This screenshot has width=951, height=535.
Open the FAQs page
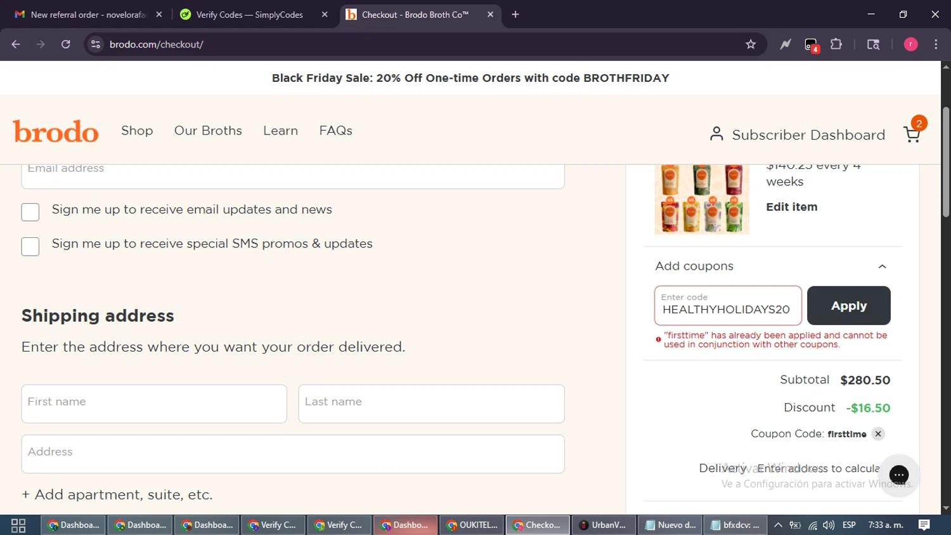point(335,131)
